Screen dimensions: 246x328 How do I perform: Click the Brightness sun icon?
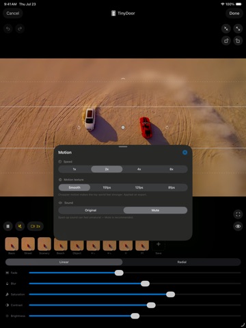pos(7,316)
